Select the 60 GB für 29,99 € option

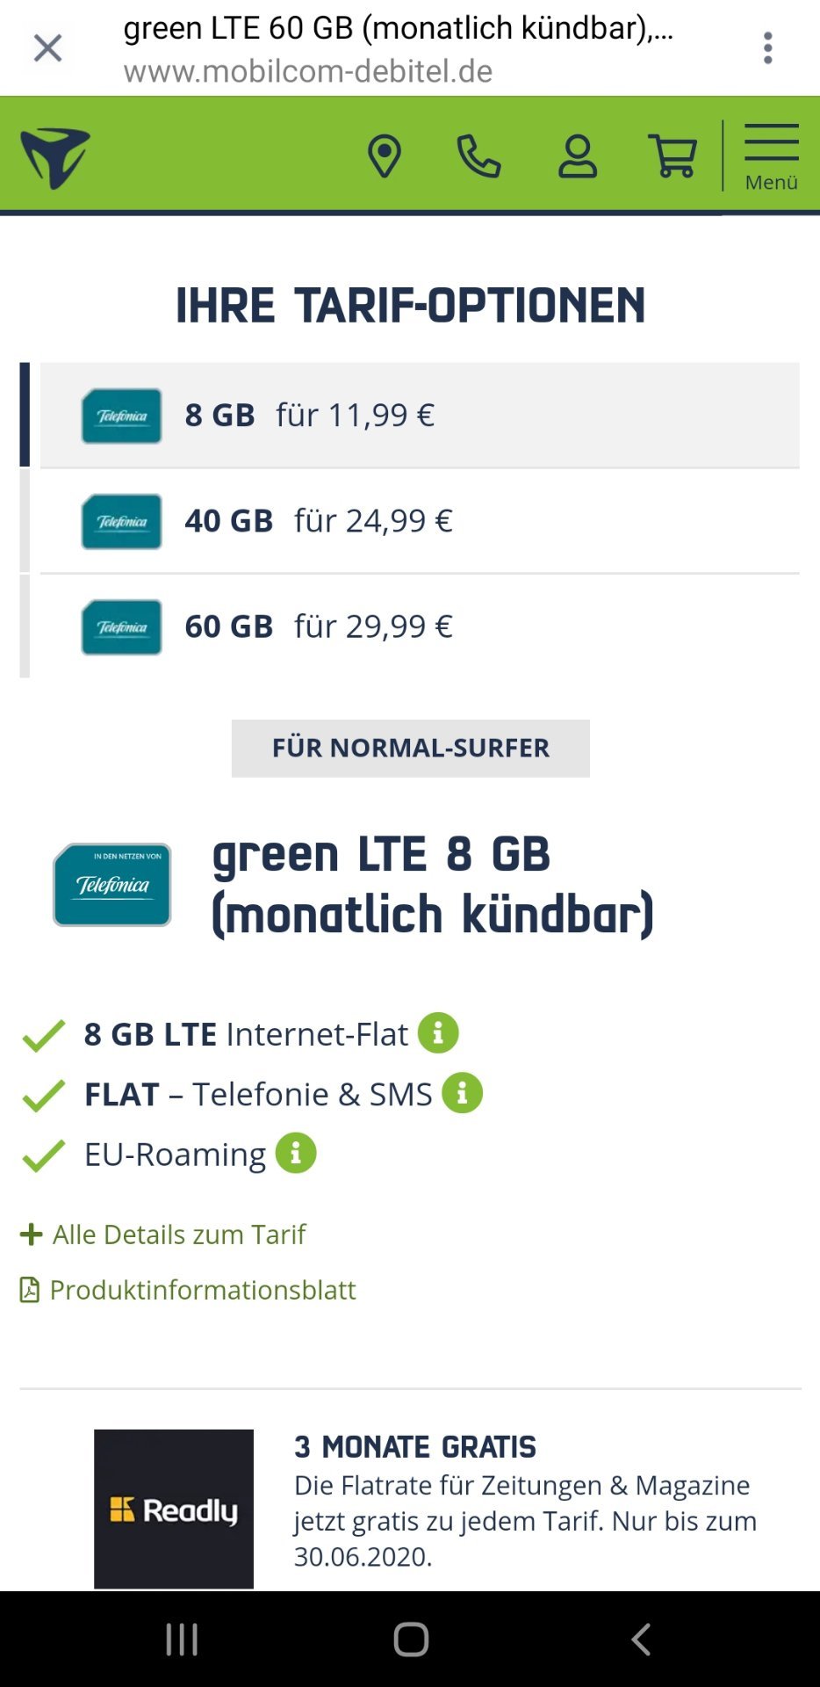pos(420,626)
